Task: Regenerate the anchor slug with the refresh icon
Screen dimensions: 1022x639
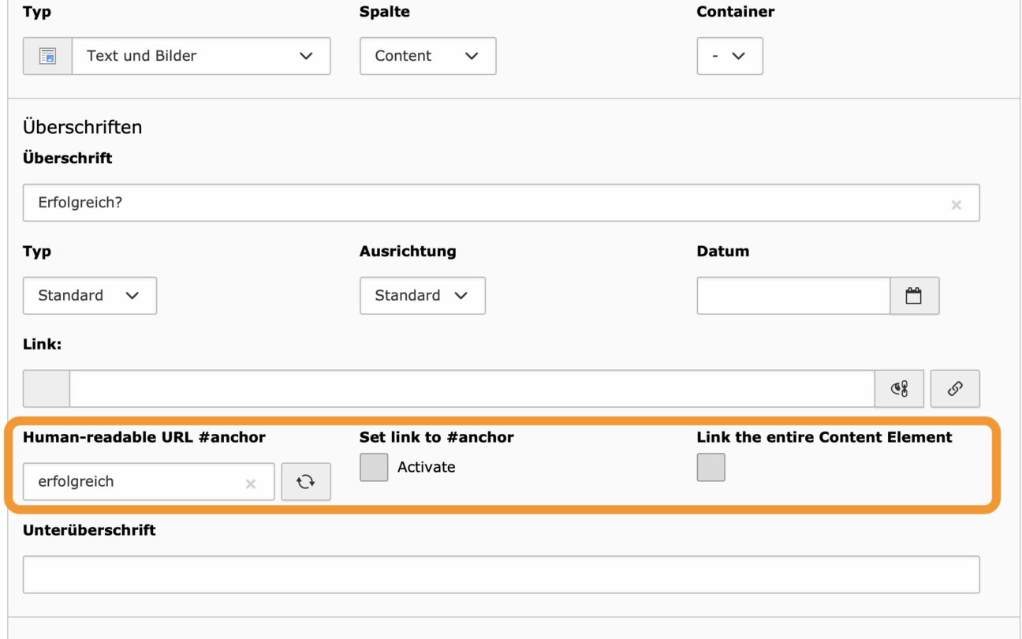Action: coord(306,482)
